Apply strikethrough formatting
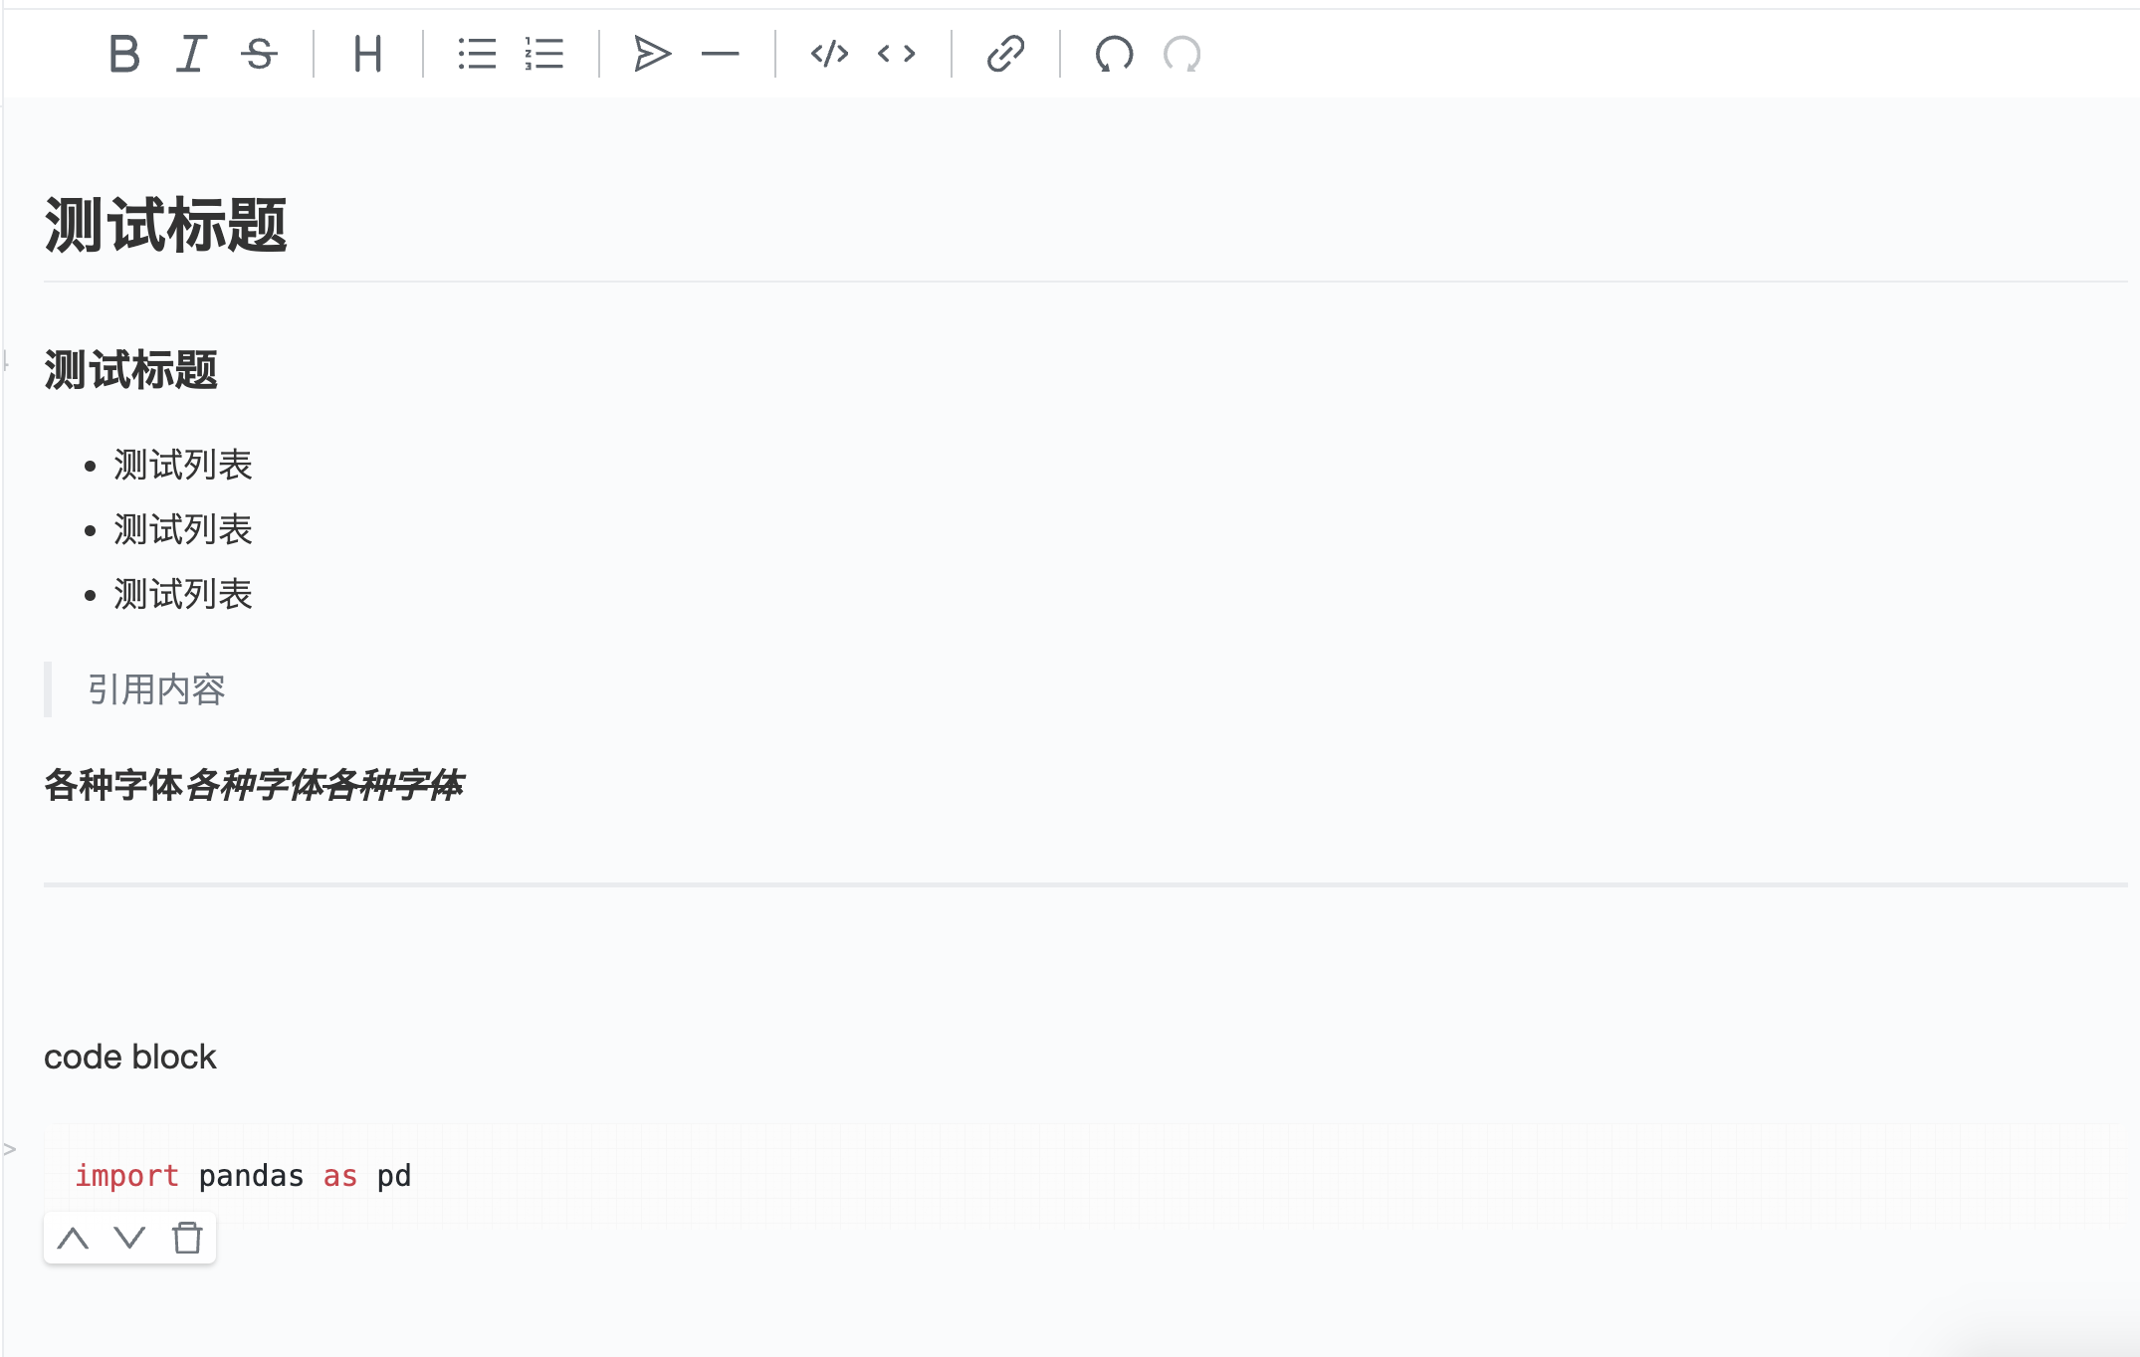Screen dimensions: 2140x1357 pyautogui.click(x=258, y=55)
